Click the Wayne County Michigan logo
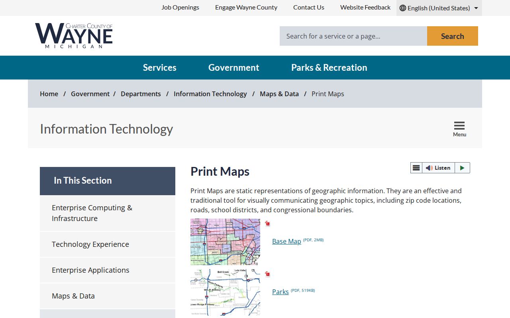This screenshot has width=510, height=318. coord(74,36)
